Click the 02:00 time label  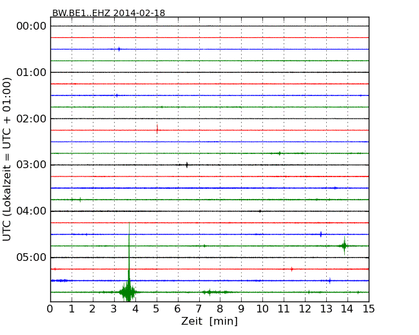coord(32,119)
